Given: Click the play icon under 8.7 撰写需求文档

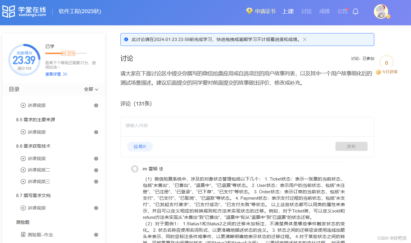Looking at the screenshot, I should [23, 208].
